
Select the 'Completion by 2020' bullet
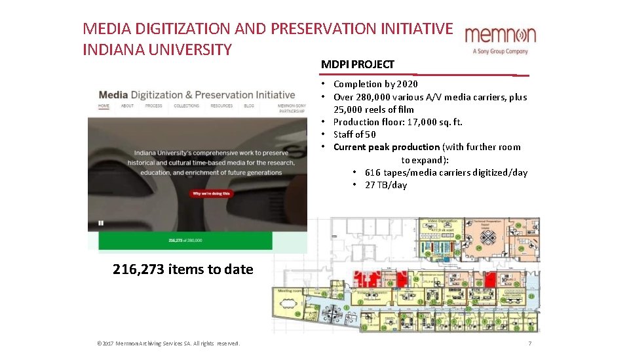(x=375, y=84)
